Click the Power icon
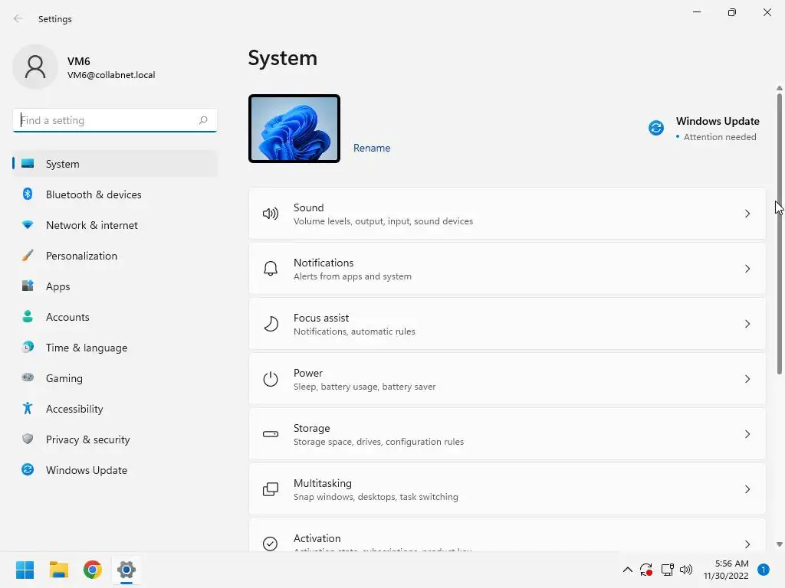Image resolution: width=785 pixels, height=588 pixels. click(271, 379)
